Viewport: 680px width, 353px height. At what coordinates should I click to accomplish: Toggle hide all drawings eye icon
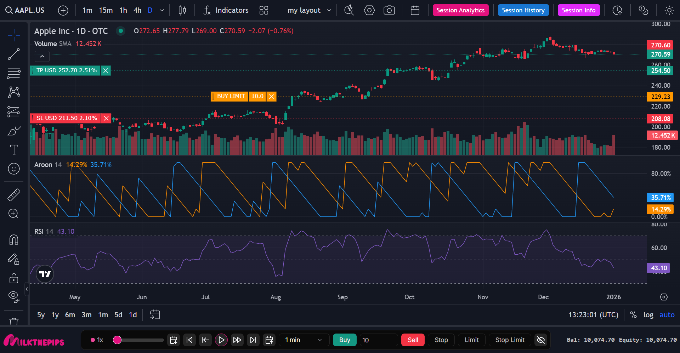(14, 296)
